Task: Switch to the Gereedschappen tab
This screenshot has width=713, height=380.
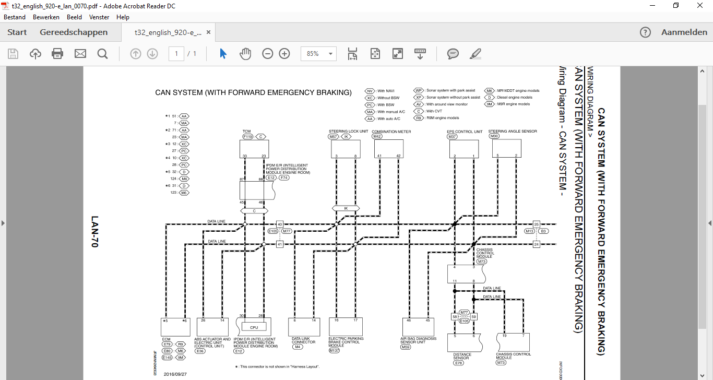Action: tap(74, 32)
